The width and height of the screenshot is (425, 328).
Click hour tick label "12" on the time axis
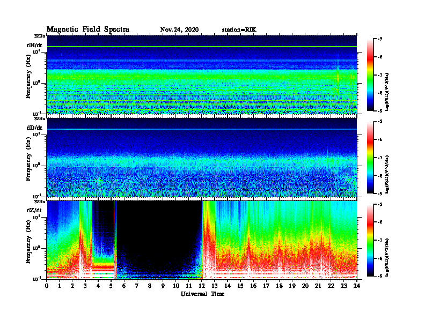click(x=202, y=286)
